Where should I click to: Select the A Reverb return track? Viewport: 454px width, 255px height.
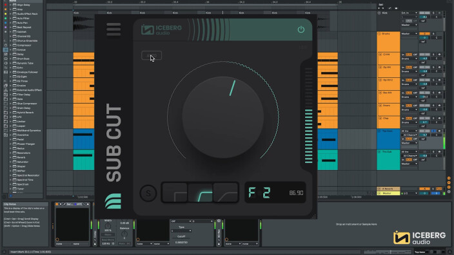tap(389, 189)
